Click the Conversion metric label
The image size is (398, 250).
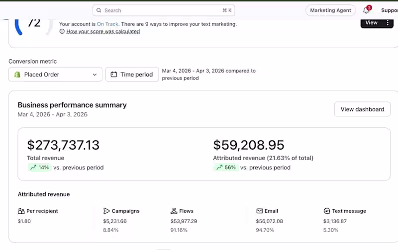[x=32, y=61]
